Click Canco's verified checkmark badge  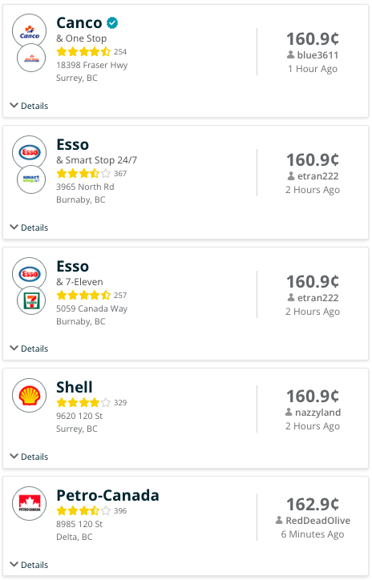click(112, 23)
